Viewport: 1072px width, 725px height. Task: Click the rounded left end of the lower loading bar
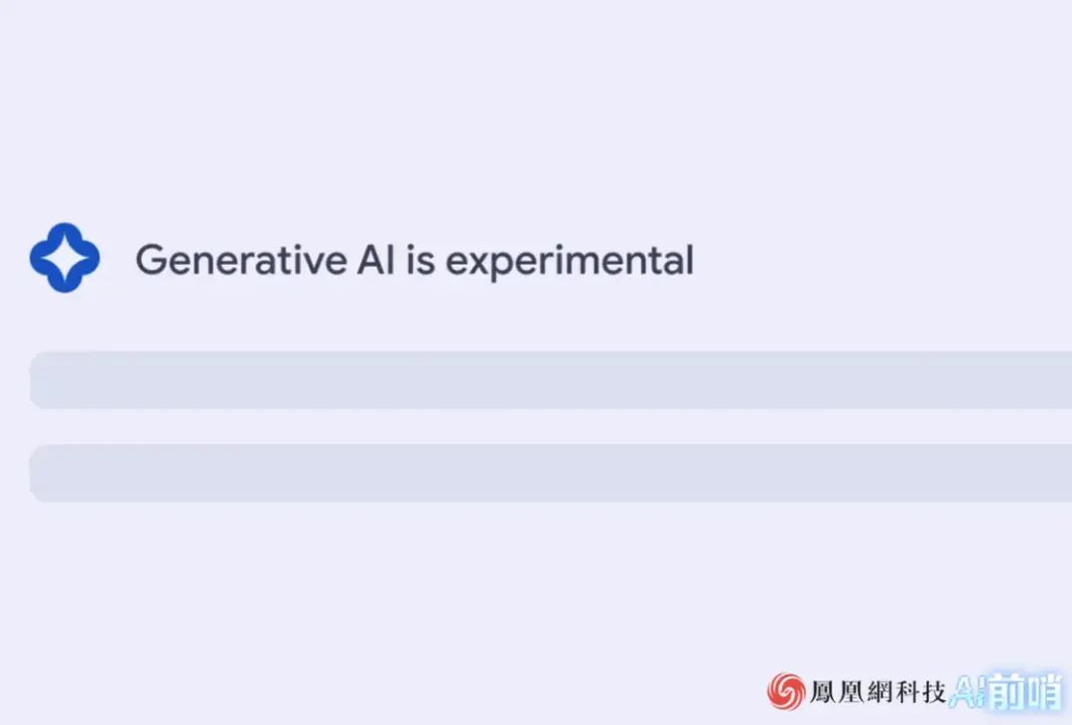pos(42,473)
